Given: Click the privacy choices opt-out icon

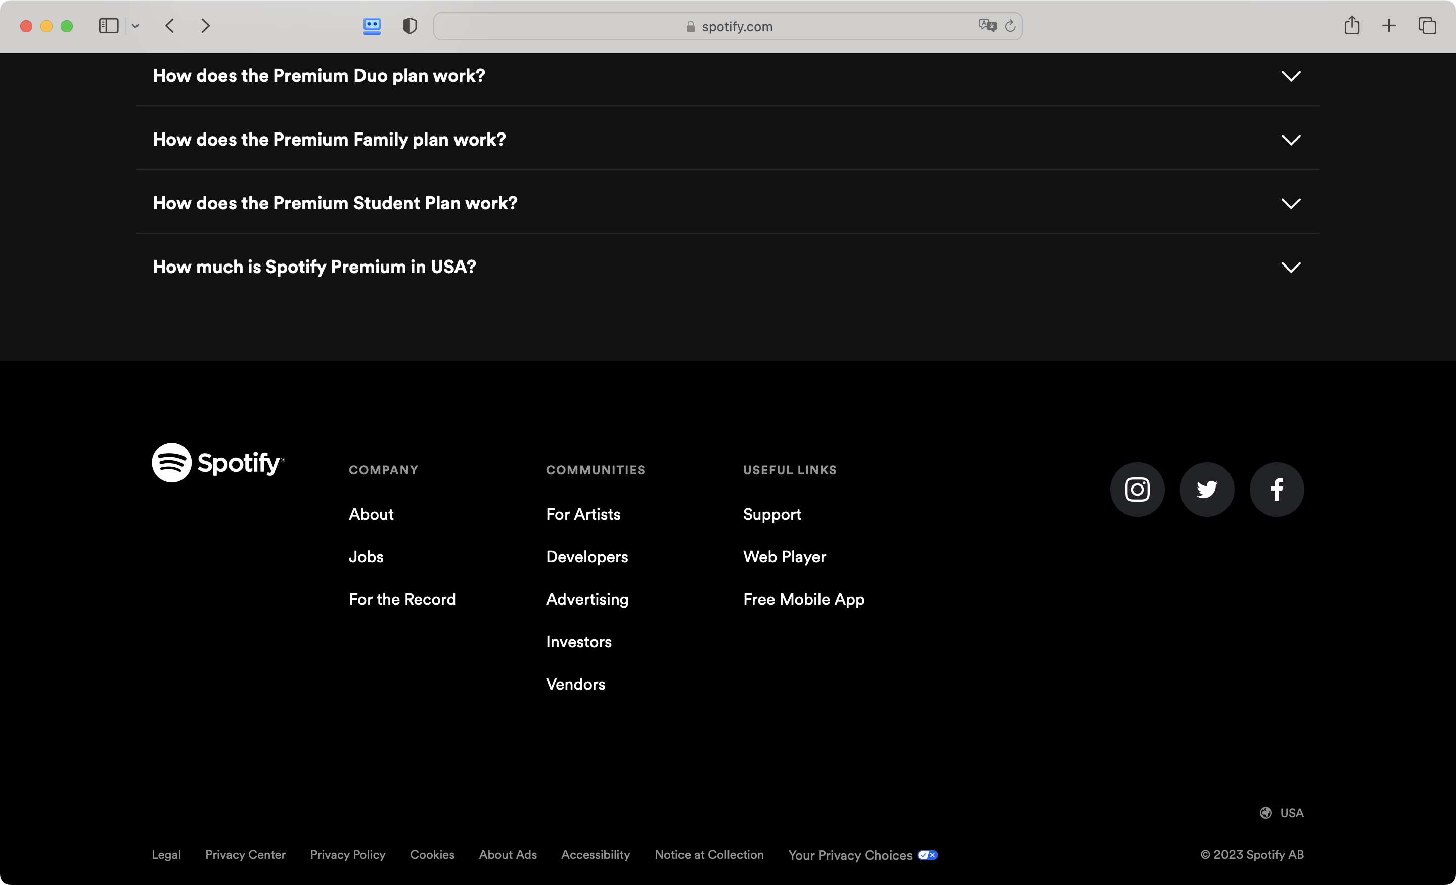Looking at the screenshot, I should pyautogui.click(x=928, y=855).
